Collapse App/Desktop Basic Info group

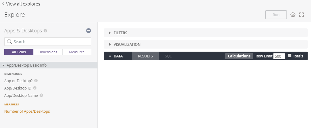(3, 65)
